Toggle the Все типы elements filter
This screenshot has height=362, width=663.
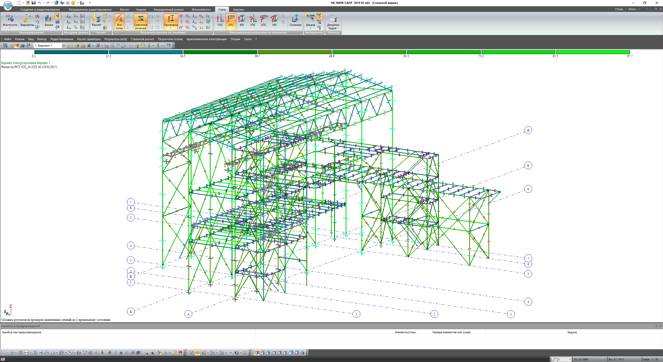click(x=119, y=21)
